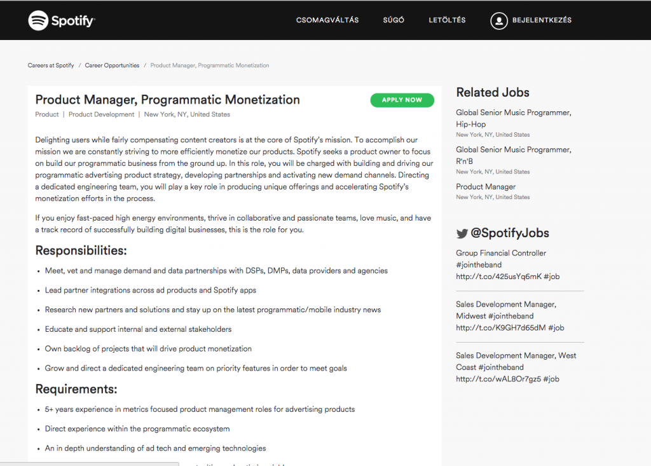Click the user profile icon beside Bejelentkezés

click(498, 20)
